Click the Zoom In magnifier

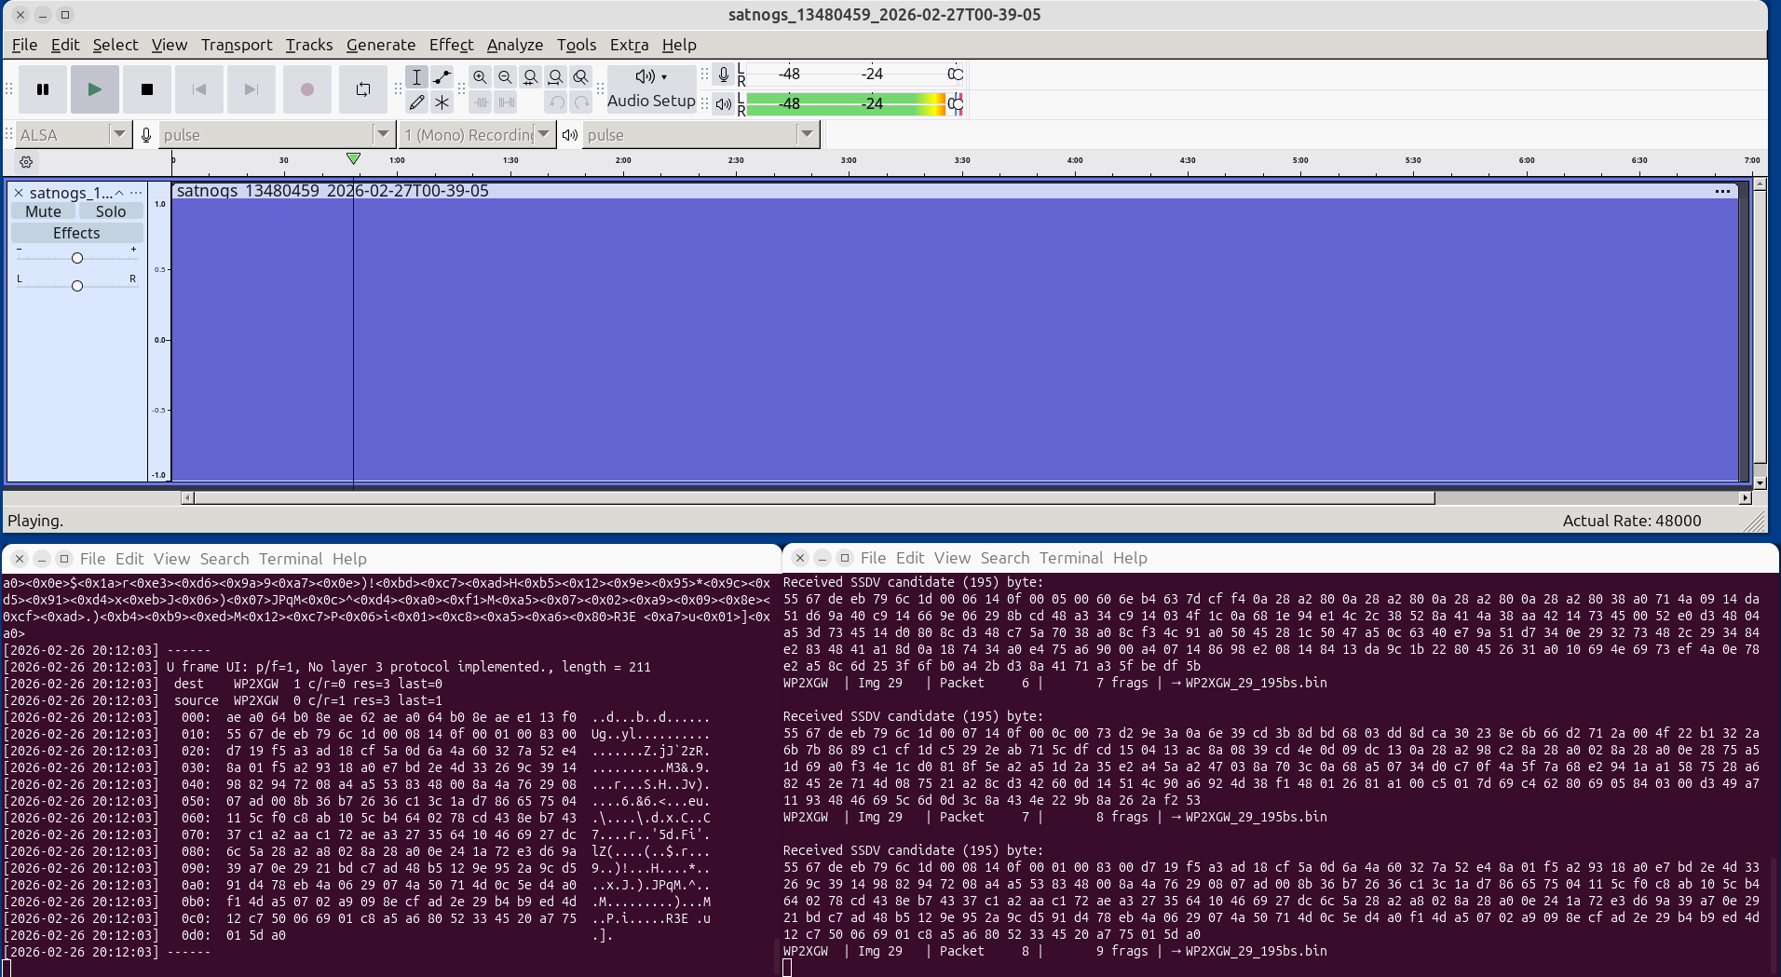pyautogui.click(x=480, y=77)
